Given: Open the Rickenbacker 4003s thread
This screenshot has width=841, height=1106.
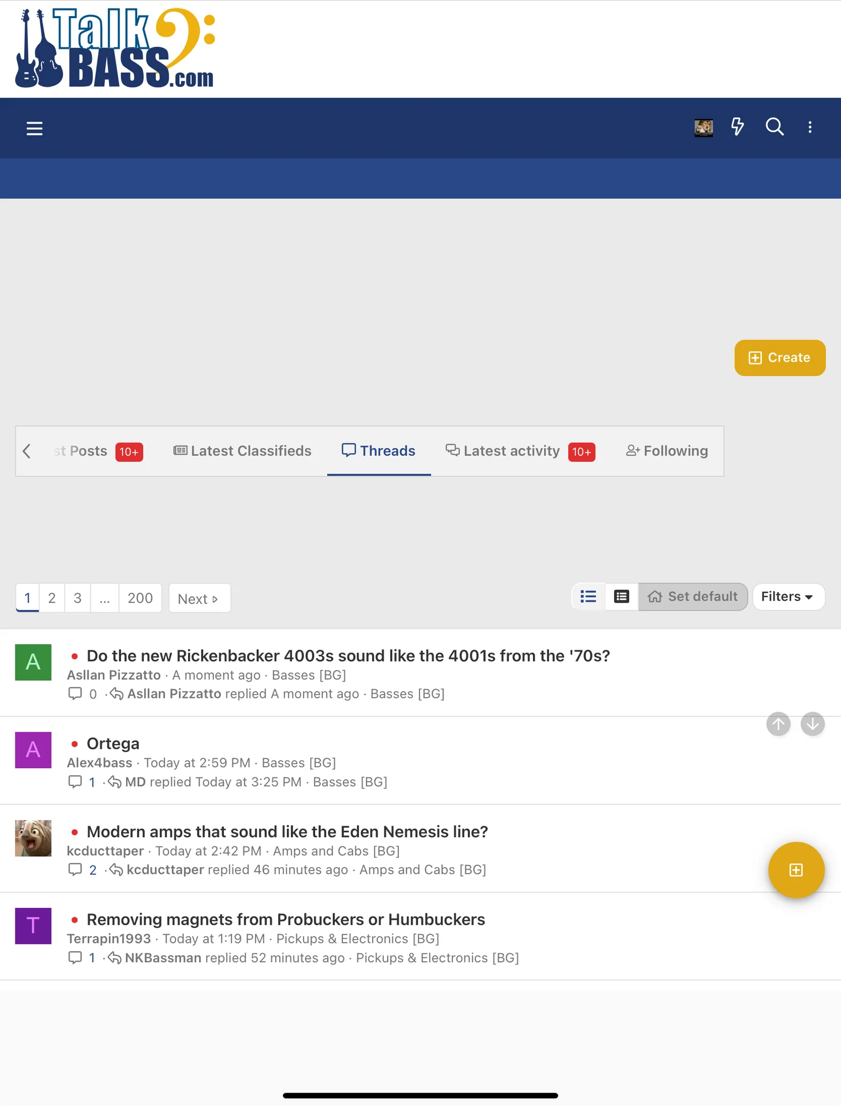Looking at the screenshot, I should click(x=348, y=656).
